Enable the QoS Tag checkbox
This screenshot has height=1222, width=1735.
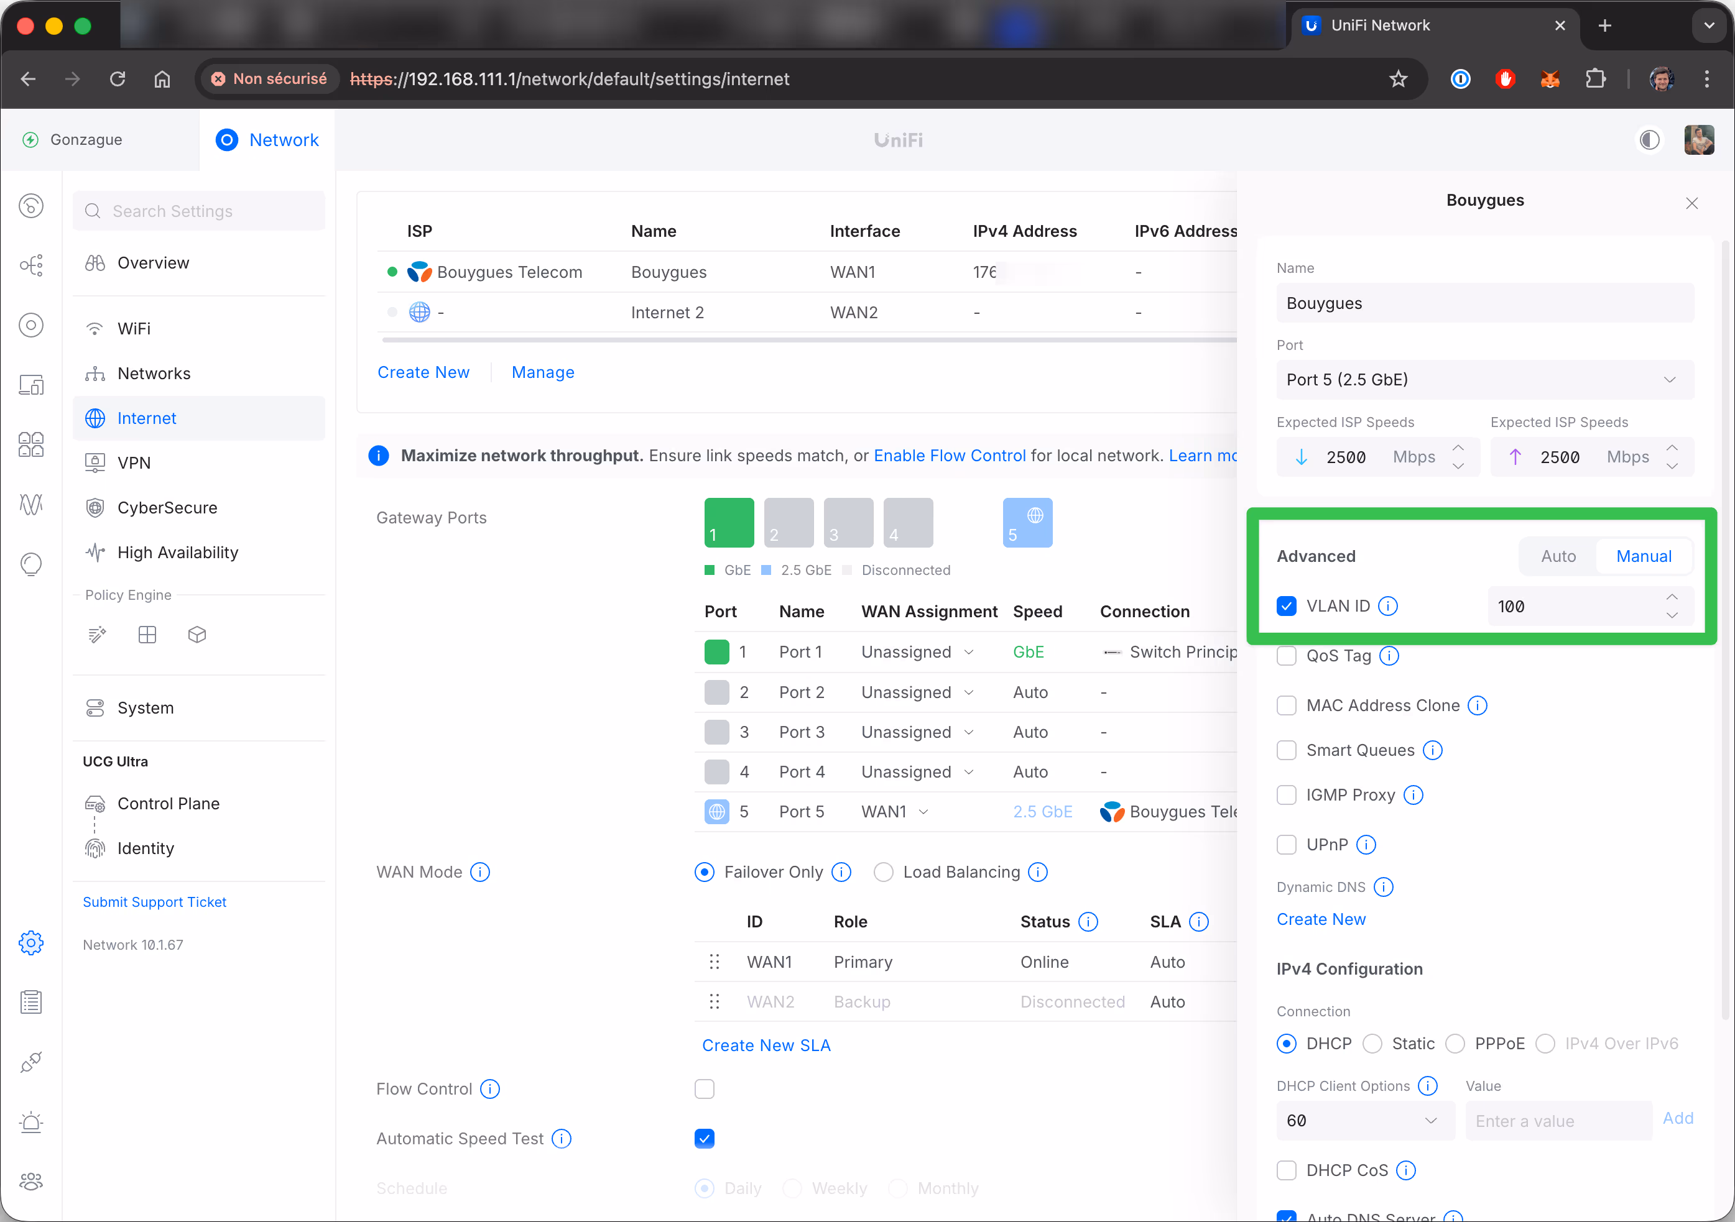click(1286, 656)
